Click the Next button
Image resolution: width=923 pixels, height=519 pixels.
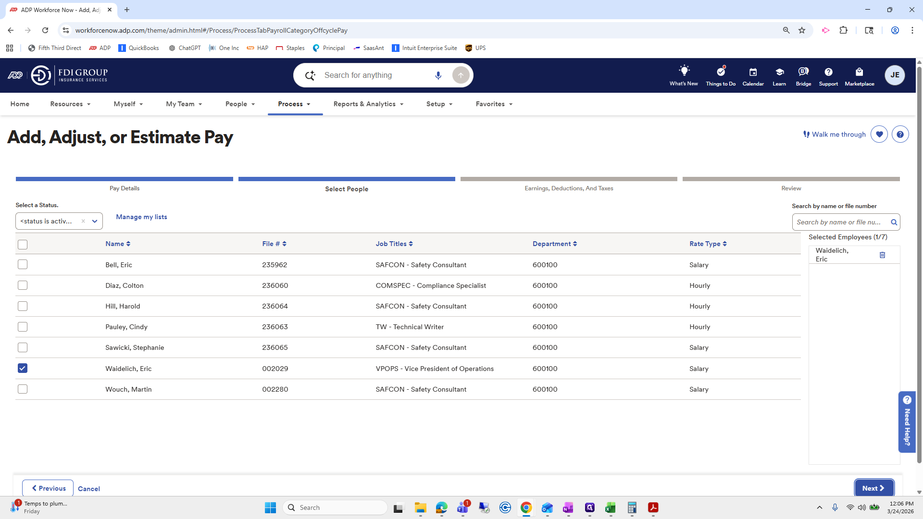pyautogui.click(x=873, y=488)
